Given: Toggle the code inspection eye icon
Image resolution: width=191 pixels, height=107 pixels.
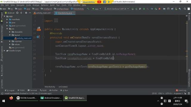Looking at the screenshot, I should coord(187,16).
